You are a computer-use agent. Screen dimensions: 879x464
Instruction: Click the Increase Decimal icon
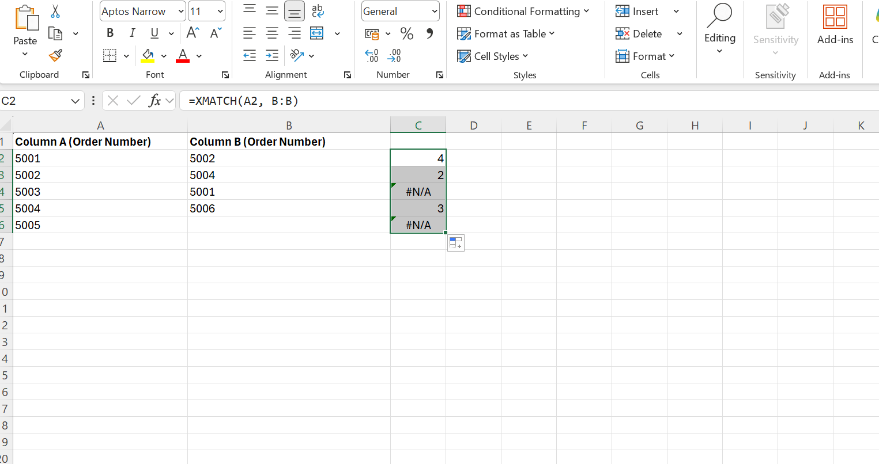pos(372,56)
